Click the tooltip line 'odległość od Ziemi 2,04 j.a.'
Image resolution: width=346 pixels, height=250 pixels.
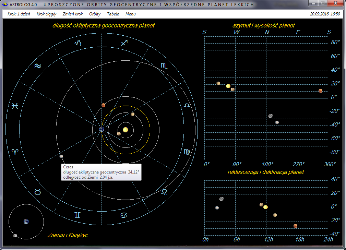(x=88, y=177)
